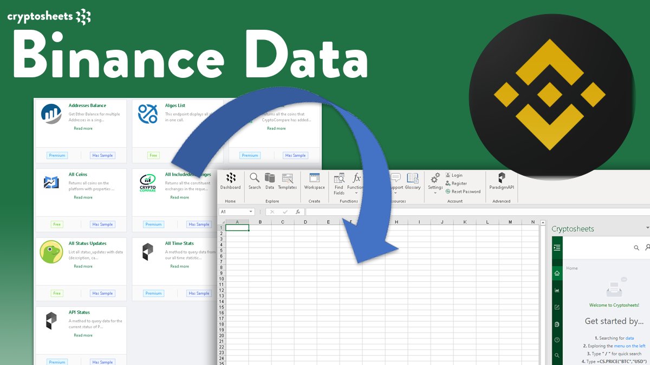Toggle the Cryptosheets sidebar hamburger menu
The image size is (650, 365).
tap(557, 247)
